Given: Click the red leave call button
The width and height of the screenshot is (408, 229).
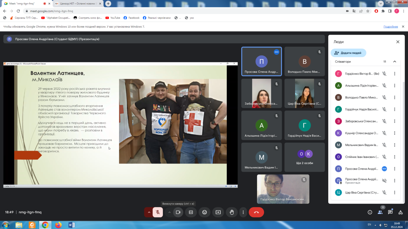Looking at the screenshot, I should click(256, 212).
